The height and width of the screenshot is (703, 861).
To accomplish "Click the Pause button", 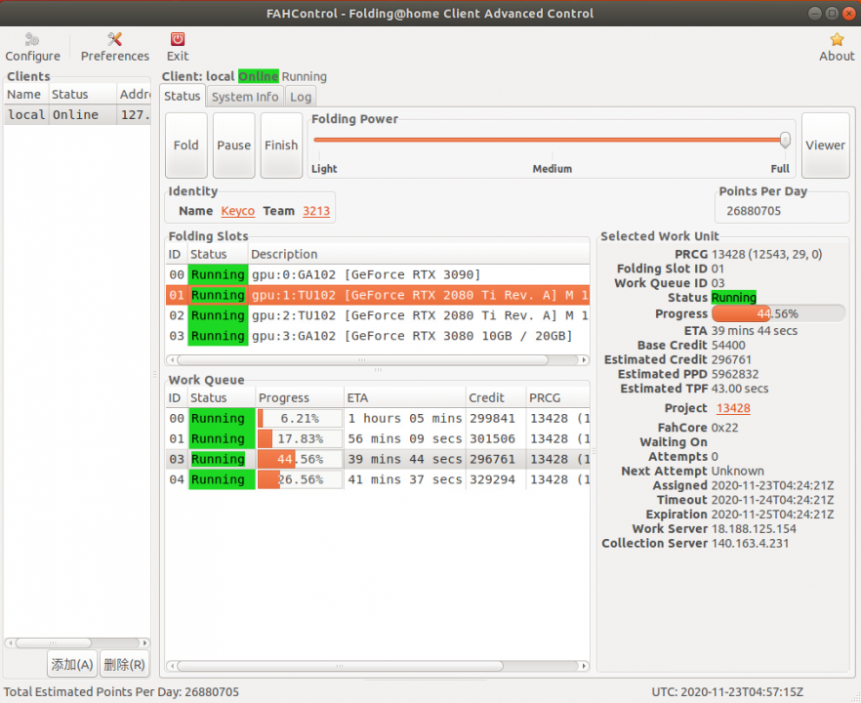I will coord(234,145).
